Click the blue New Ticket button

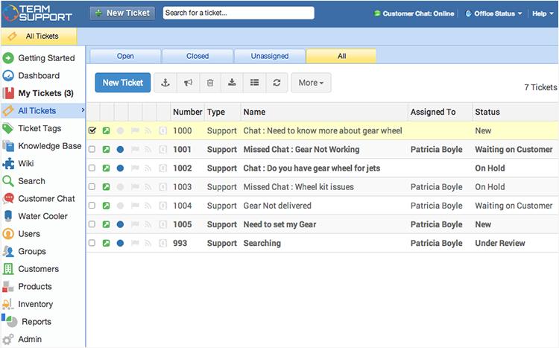coord(123,83)
